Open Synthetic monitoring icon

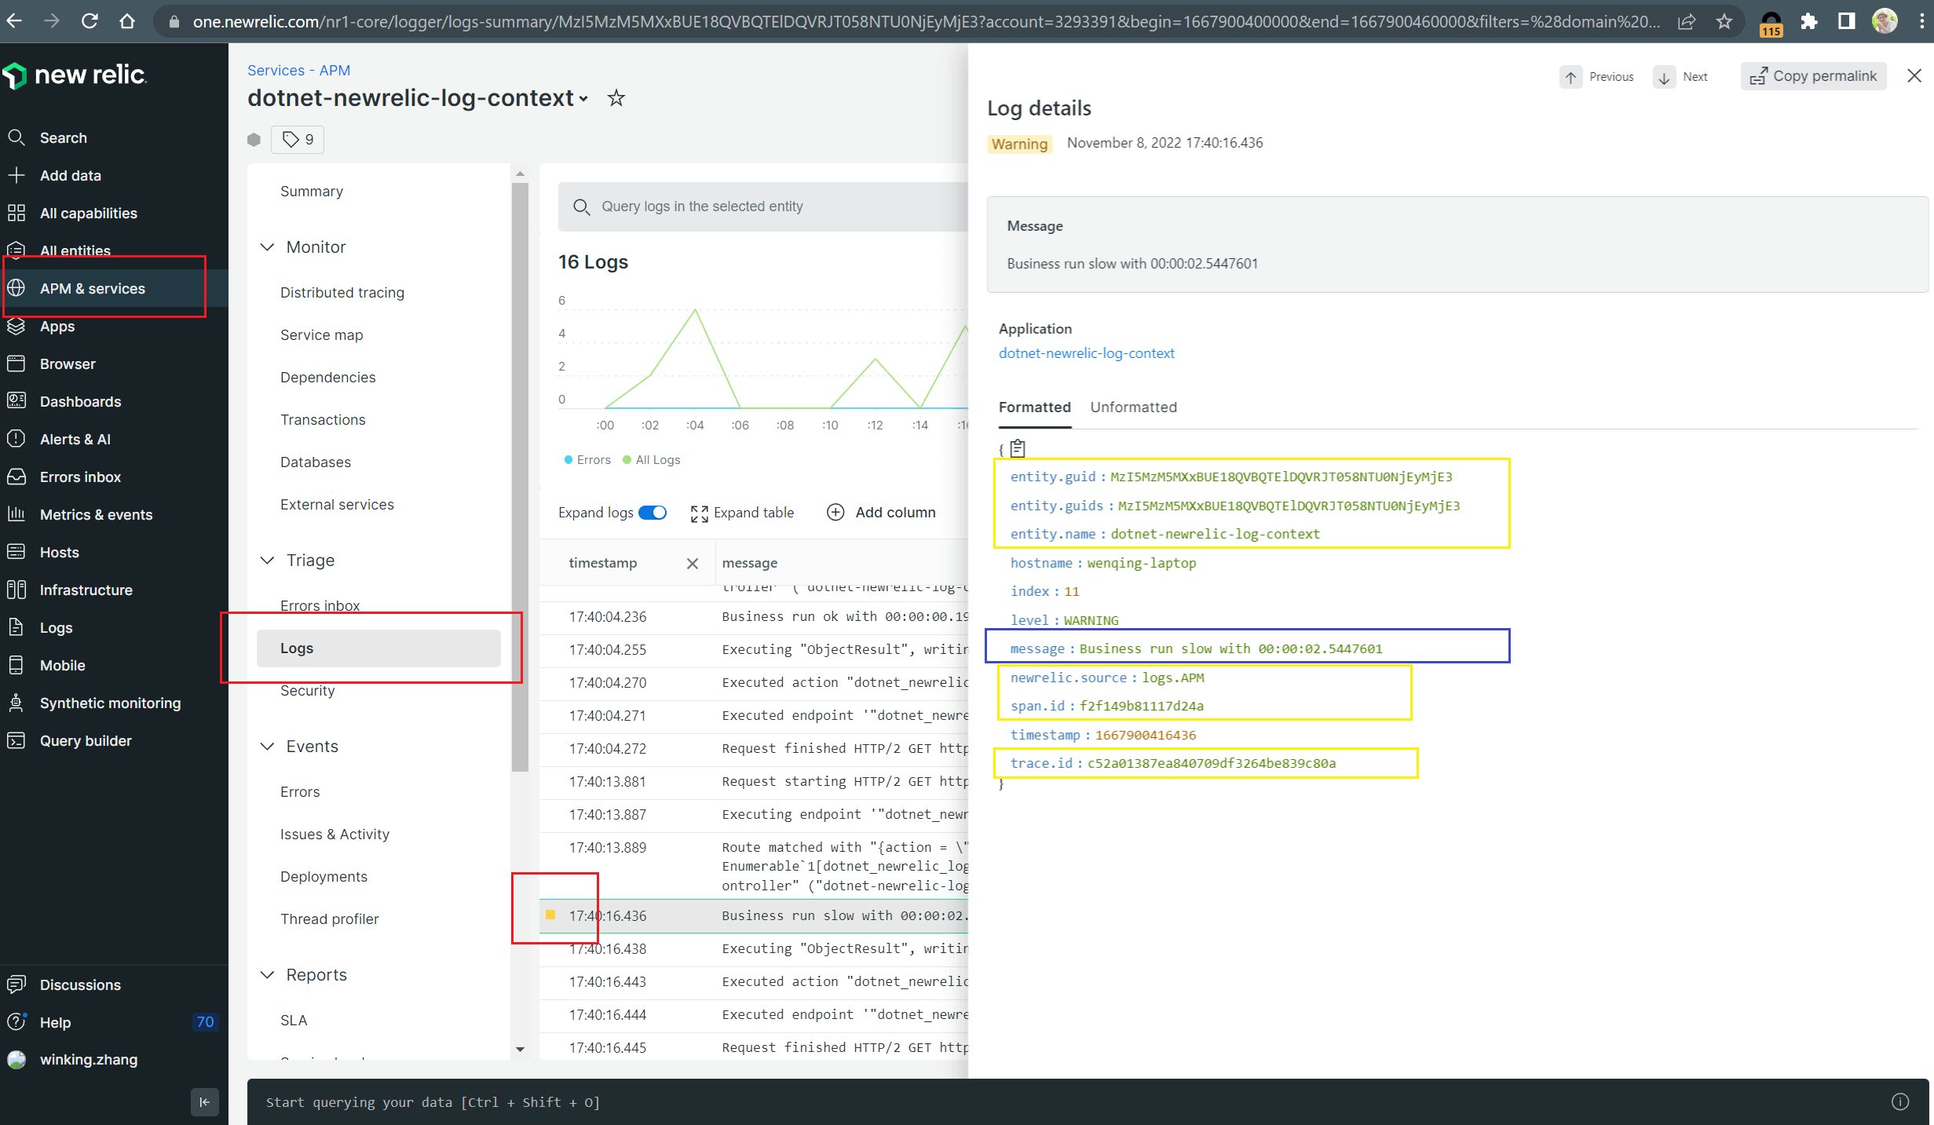(x=16, y=703)
